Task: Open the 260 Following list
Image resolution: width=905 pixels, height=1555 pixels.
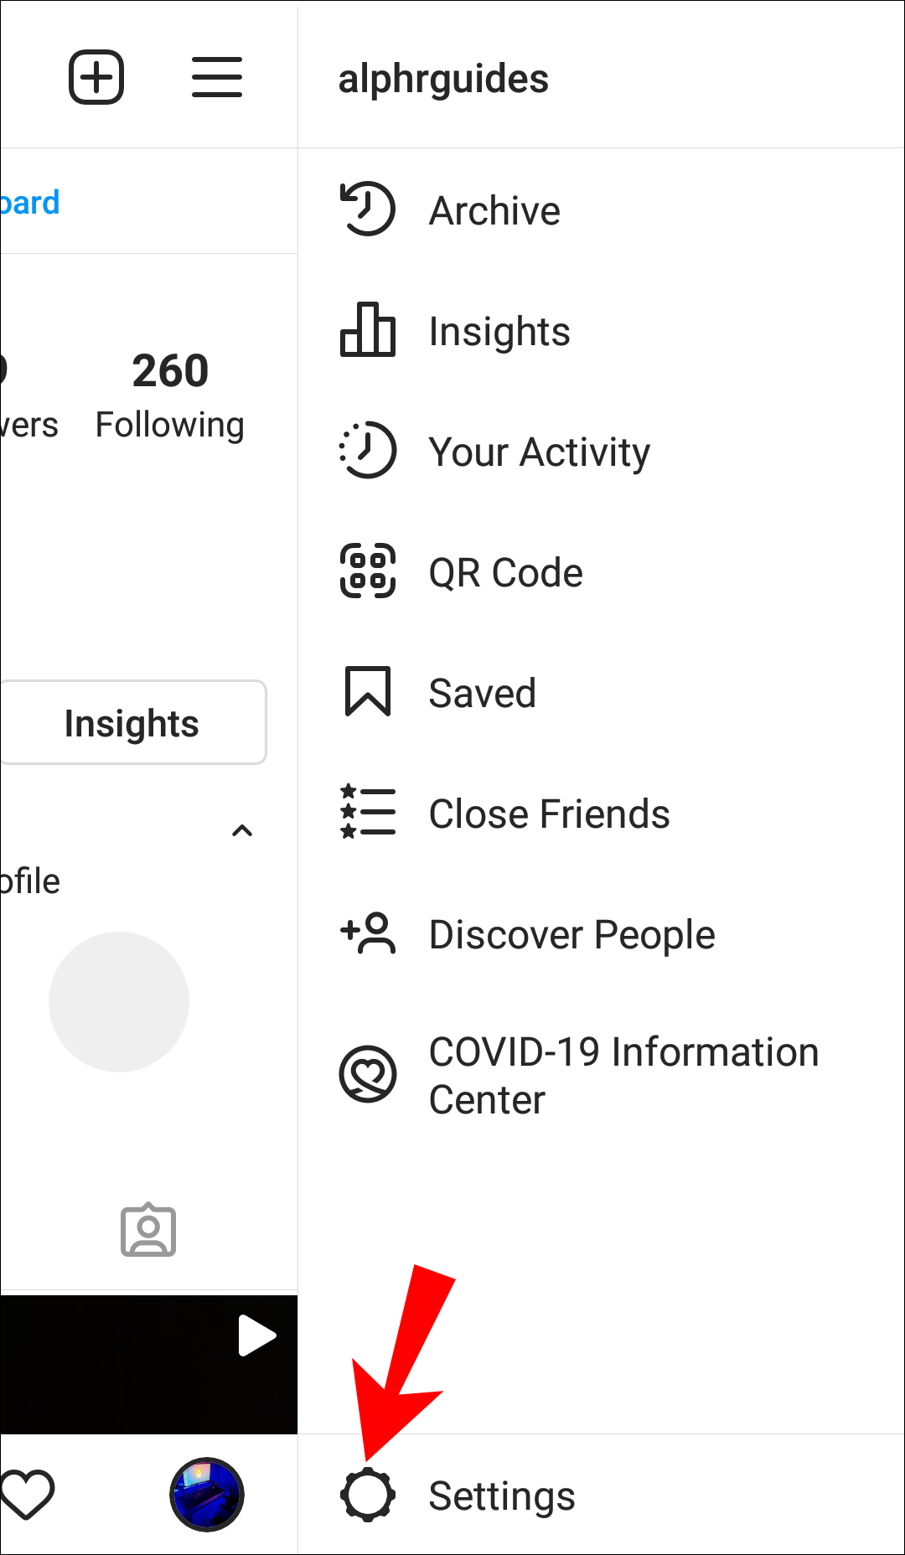Action: (x=170, y=394)
